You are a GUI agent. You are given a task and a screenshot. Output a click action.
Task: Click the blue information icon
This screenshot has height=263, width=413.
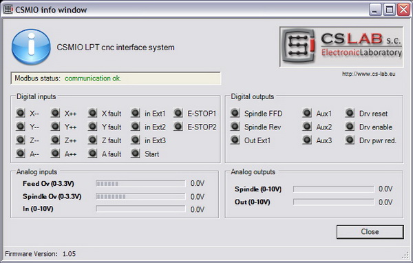coord(31,47)
